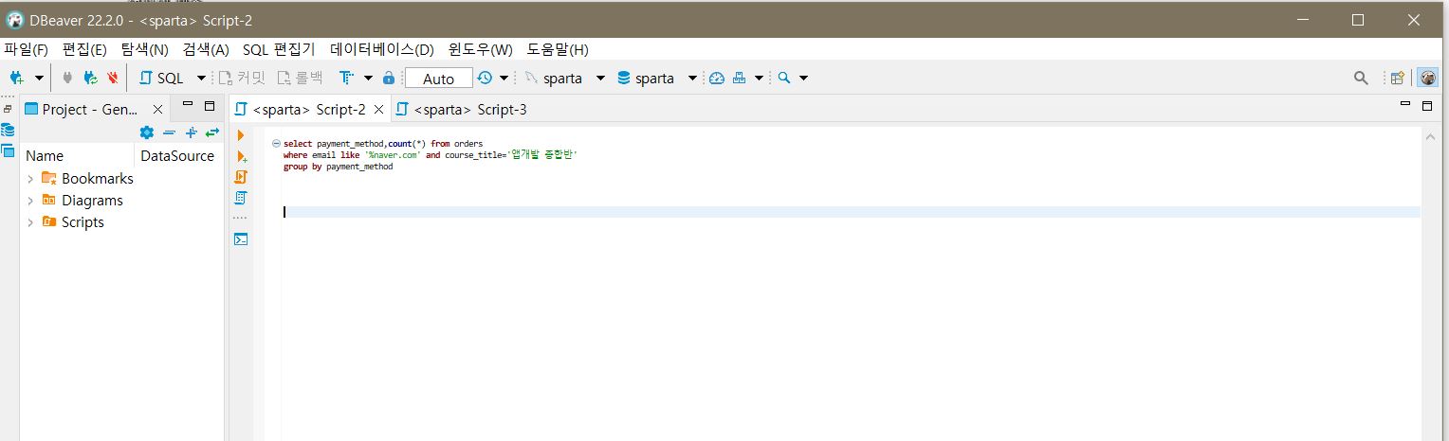Open the 탐색(N) menu
This screenshot has width=1449, height=441.
coord(144,49)
